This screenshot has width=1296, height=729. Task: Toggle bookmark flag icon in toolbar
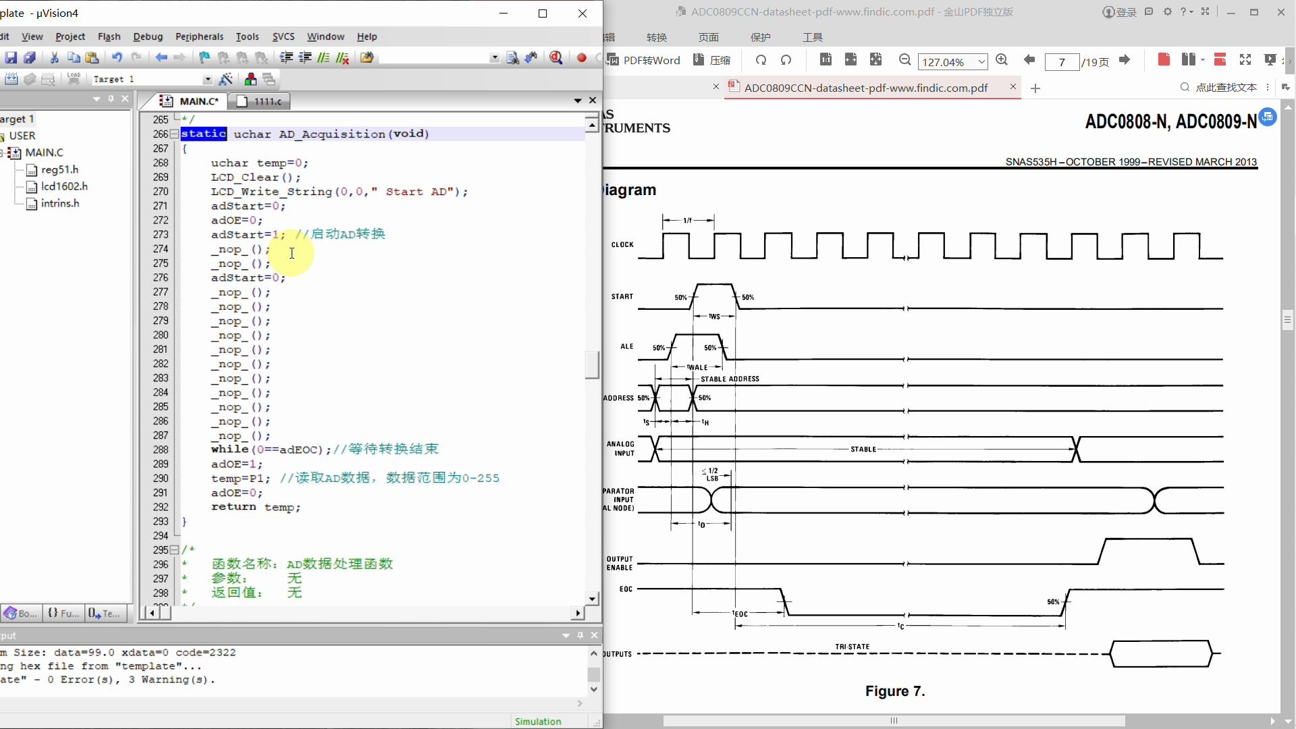205,58
